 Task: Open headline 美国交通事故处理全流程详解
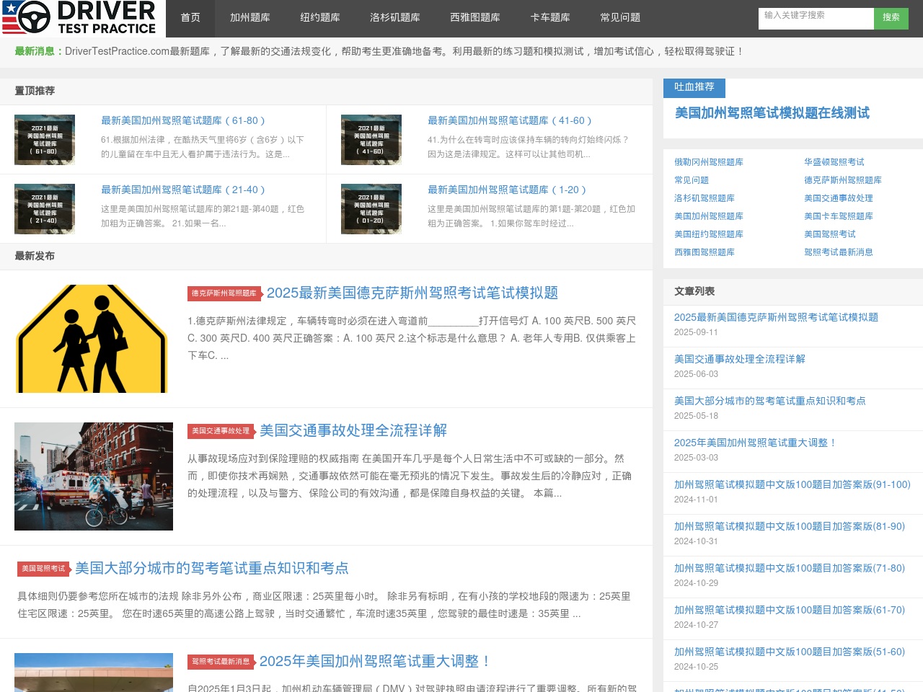353,431
